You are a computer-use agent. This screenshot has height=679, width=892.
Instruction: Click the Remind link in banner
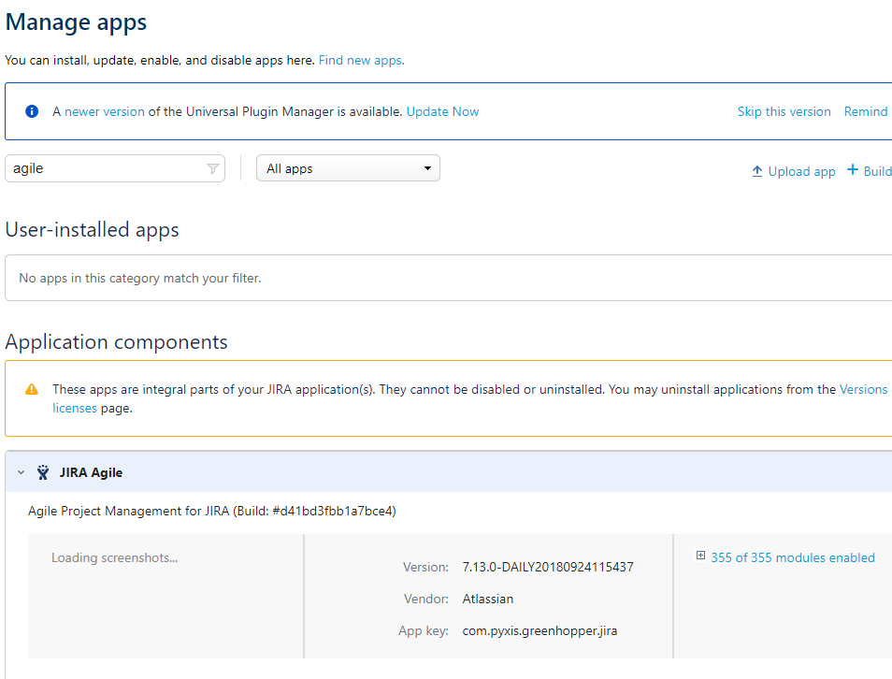865,111
